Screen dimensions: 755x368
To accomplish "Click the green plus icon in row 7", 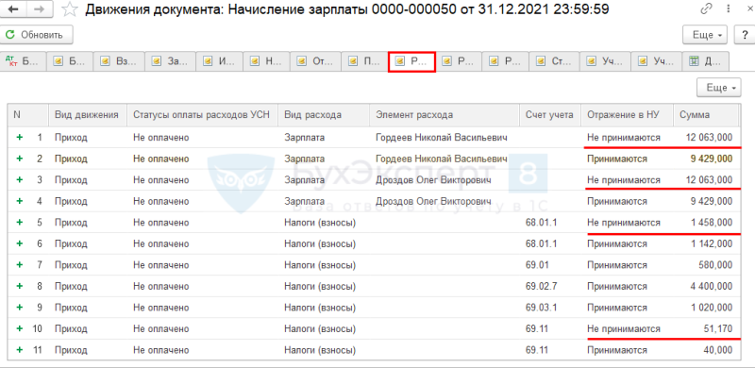I will point(20,265).
